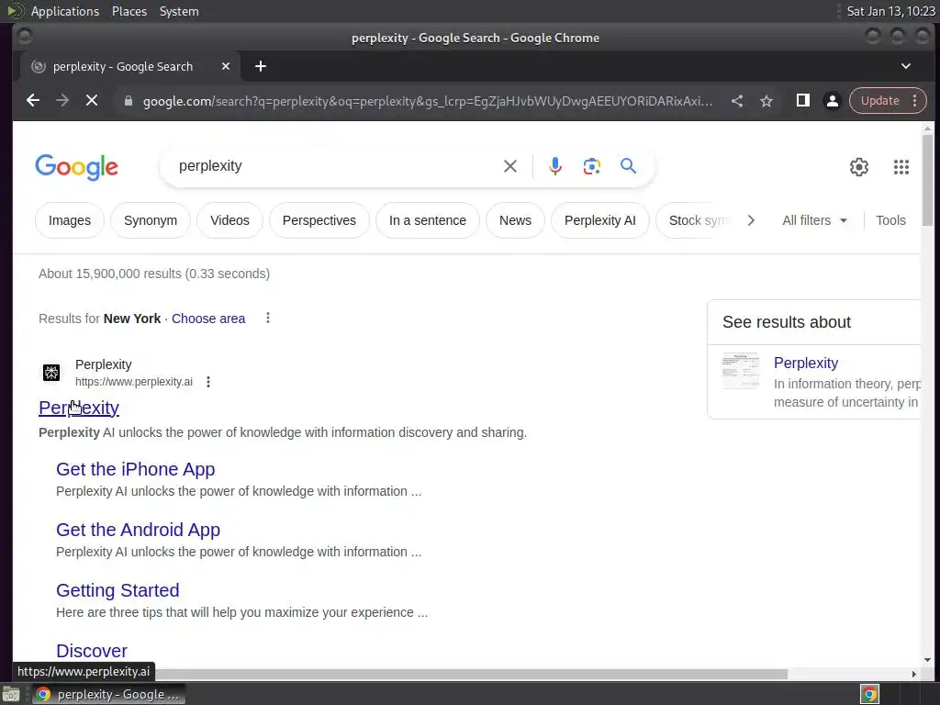940x705 pixels.
Task: Click the Perplexity knowledge panel thumbnail
Action: click(x=741, y=371)
